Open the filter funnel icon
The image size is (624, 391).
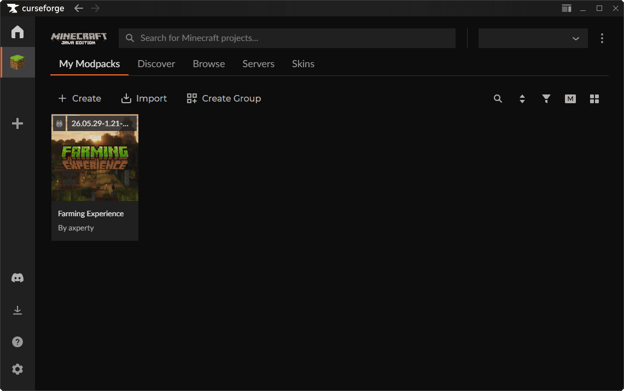pos(546,98)
